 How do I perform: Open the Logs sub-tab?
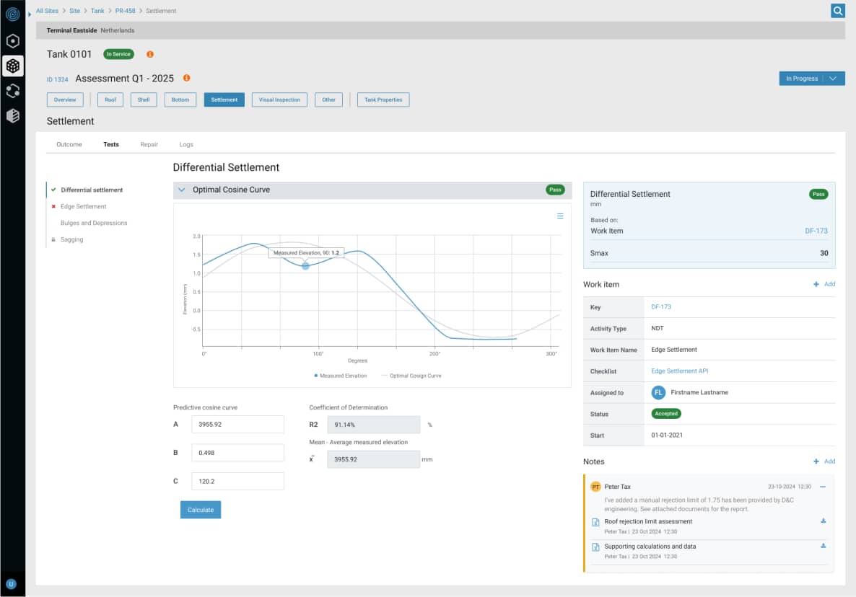tap(186, 144)
